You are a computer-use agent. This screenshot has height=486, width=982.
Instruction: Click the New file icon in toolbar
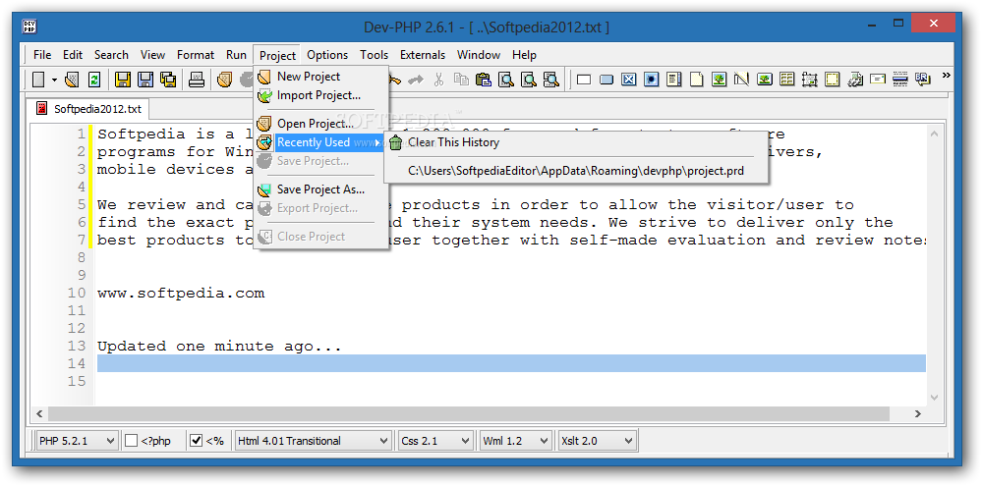click(39, 80)
